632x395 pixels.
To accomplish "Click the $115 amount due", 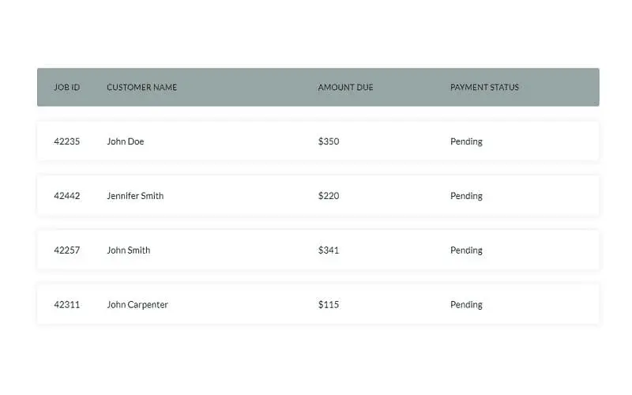I will pos(329,305).
